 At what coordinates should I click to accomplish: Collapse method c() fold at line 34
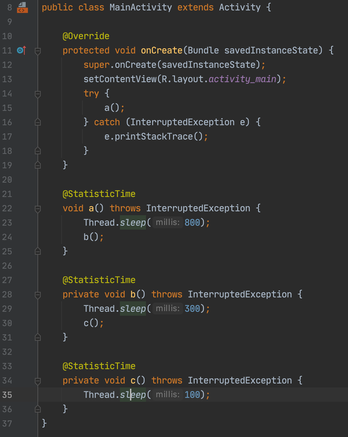(x=38, y=381)
